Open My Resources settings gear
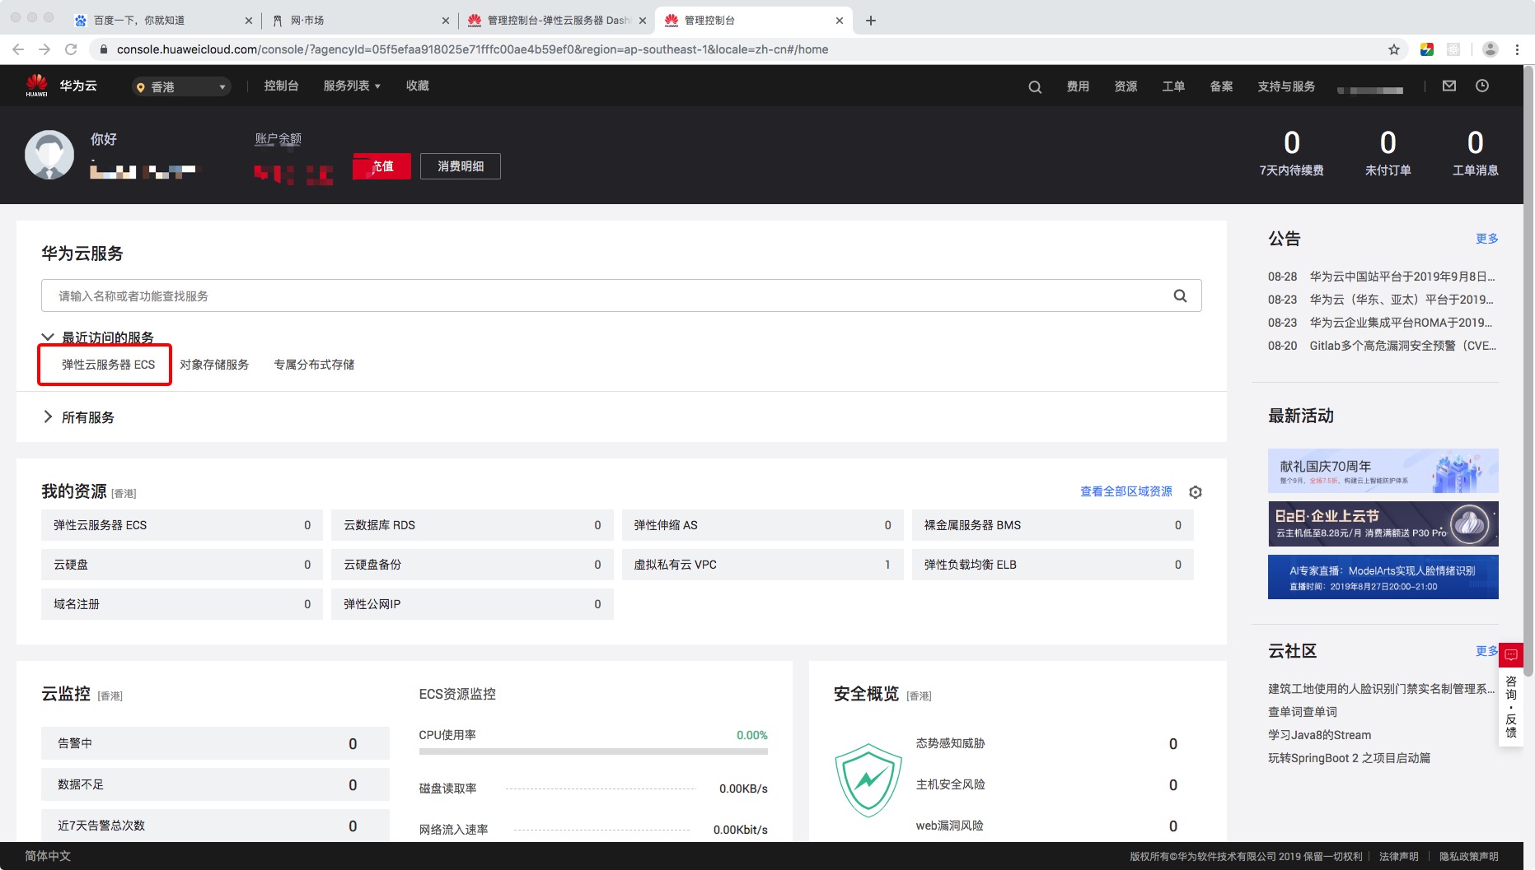This screenshot has height=870, width=1535. point(1196,491)
